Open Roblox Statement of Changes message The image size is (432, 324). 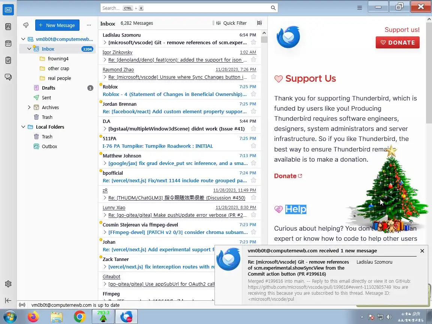tap(179, 91)
